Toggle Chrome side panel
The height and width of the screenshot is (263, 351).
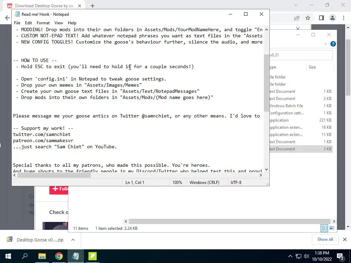click(x=322, y=18)
